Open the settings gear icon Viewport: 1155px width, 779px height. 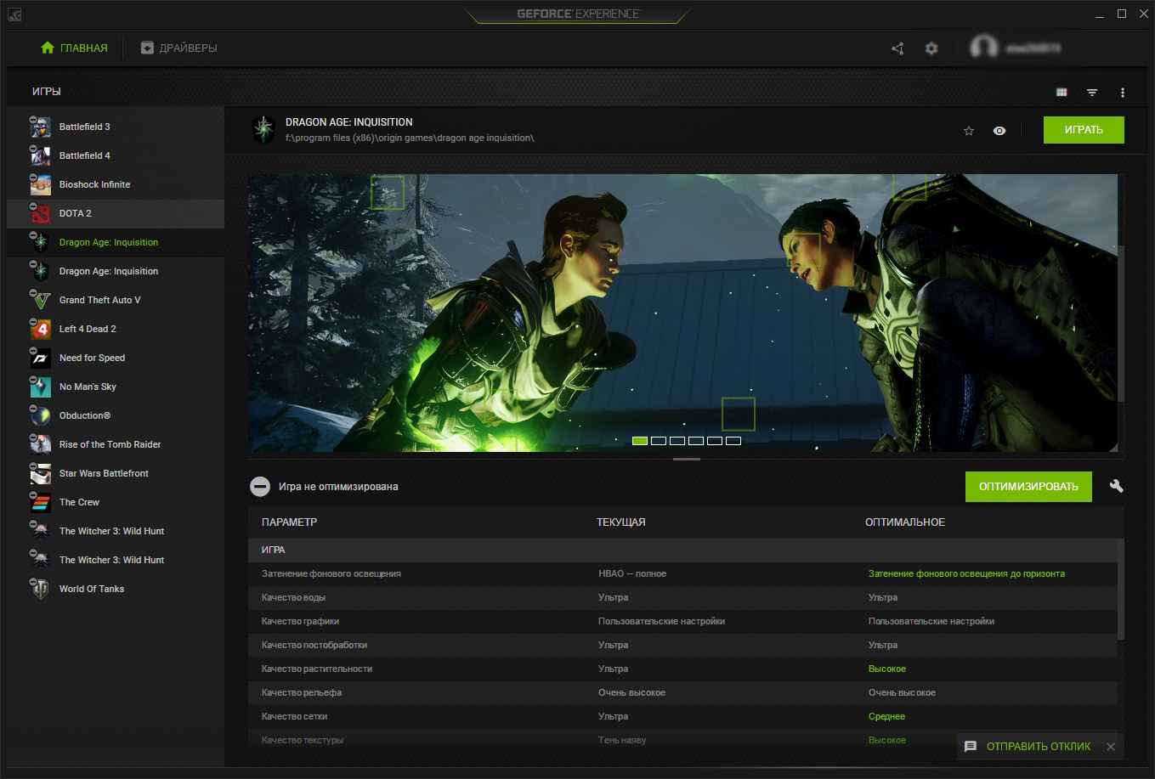click(x=931, y=48)
